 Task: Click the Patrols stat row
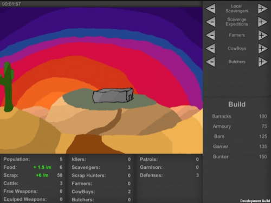[169, 159]
